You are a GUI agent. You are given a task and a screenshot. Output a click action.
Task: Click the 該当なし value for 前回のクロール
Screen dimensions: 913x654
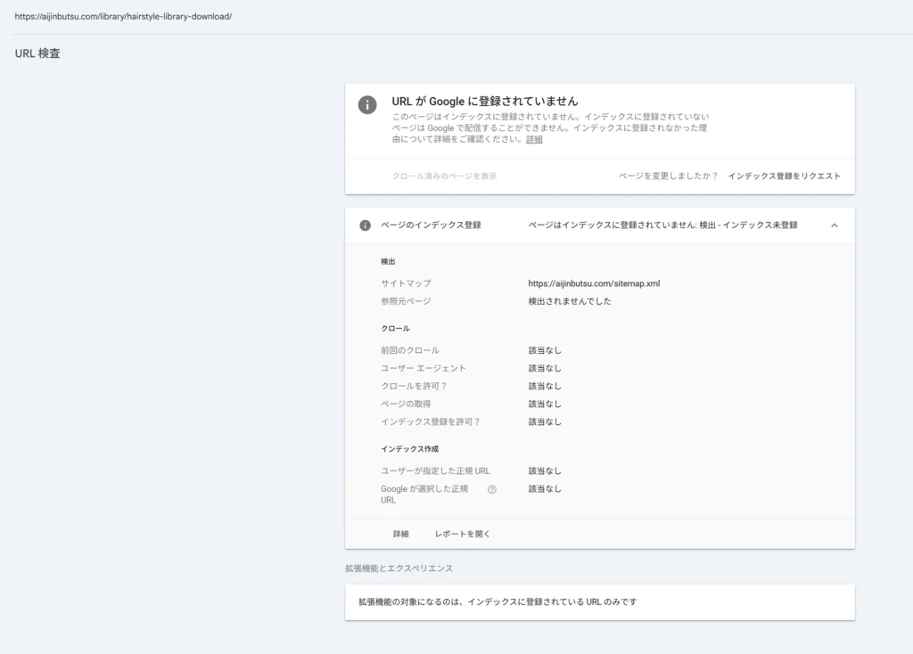pyautogui.click(x=545, y=350)
